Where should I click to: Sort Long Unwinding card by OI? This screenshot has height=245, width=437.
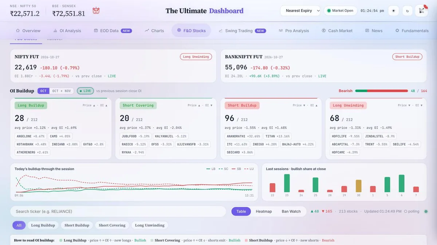pyautogui.click(x=418, y=105)
